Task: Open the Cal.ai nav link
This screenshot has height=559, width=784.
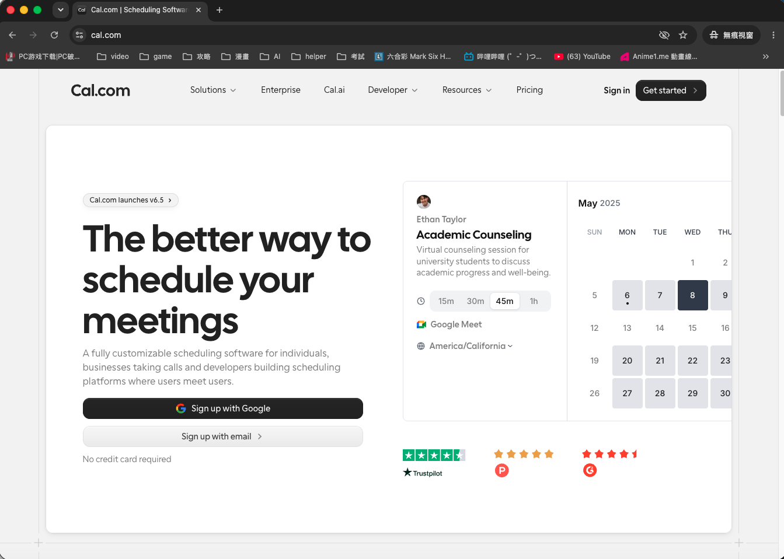Action: pyautogui.click(x=334, y=90)
